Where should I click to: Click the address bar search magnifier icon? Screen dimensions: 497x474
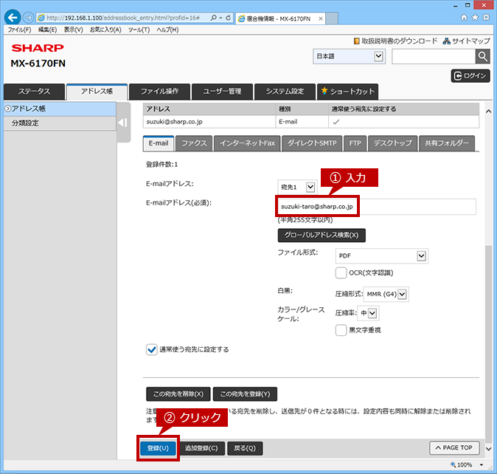pos(214,18)
